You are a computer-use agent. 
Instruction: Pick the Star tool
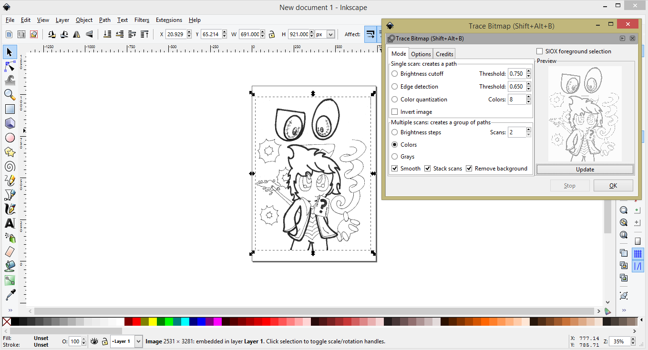coord(10,151)
